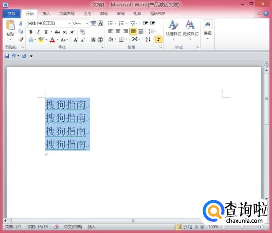Open the Paragraph dialog launcher

[161, 47]
